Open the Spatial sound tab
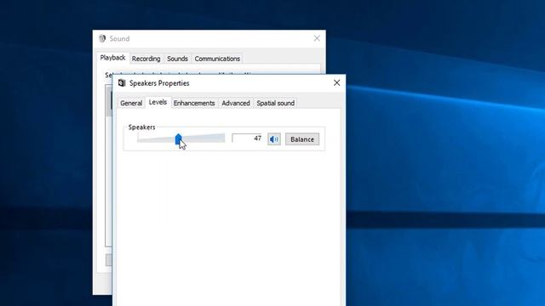Viewport: 545px width, 306px height. point(276,103)
